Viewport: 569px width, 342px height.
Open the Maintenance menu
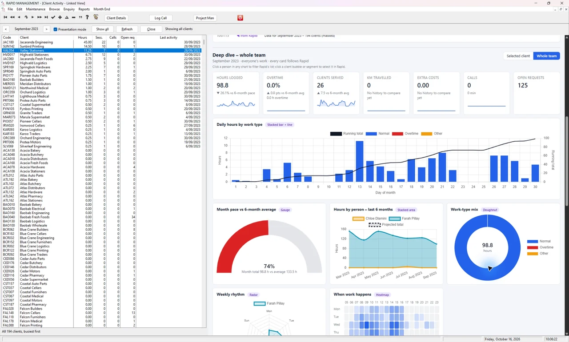coord(36,9)
